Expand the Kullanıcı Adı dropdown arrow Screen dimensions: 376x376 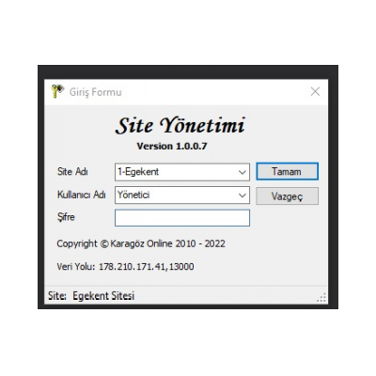click(242, 196)
